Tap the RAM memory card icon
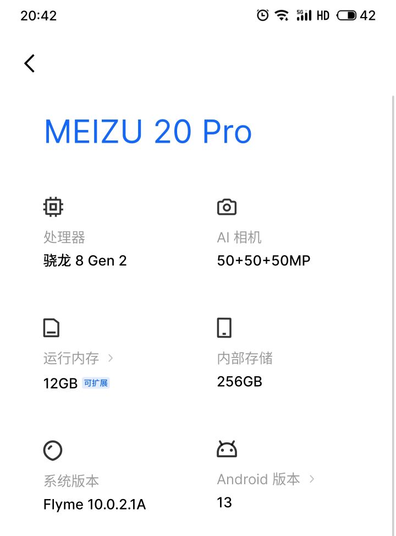This screenshot has width=396, height=536. click(51, 327)
